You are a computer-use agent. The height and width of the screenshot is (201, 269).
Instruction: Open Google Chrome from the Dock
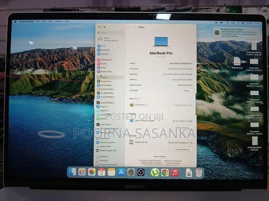click(x=165, y=173)
